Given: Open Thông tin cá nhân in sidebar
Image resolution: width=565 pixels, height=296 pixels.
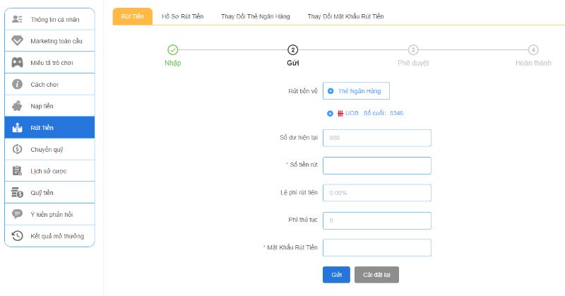Looking at the screenshot, I should click(49, 20).
